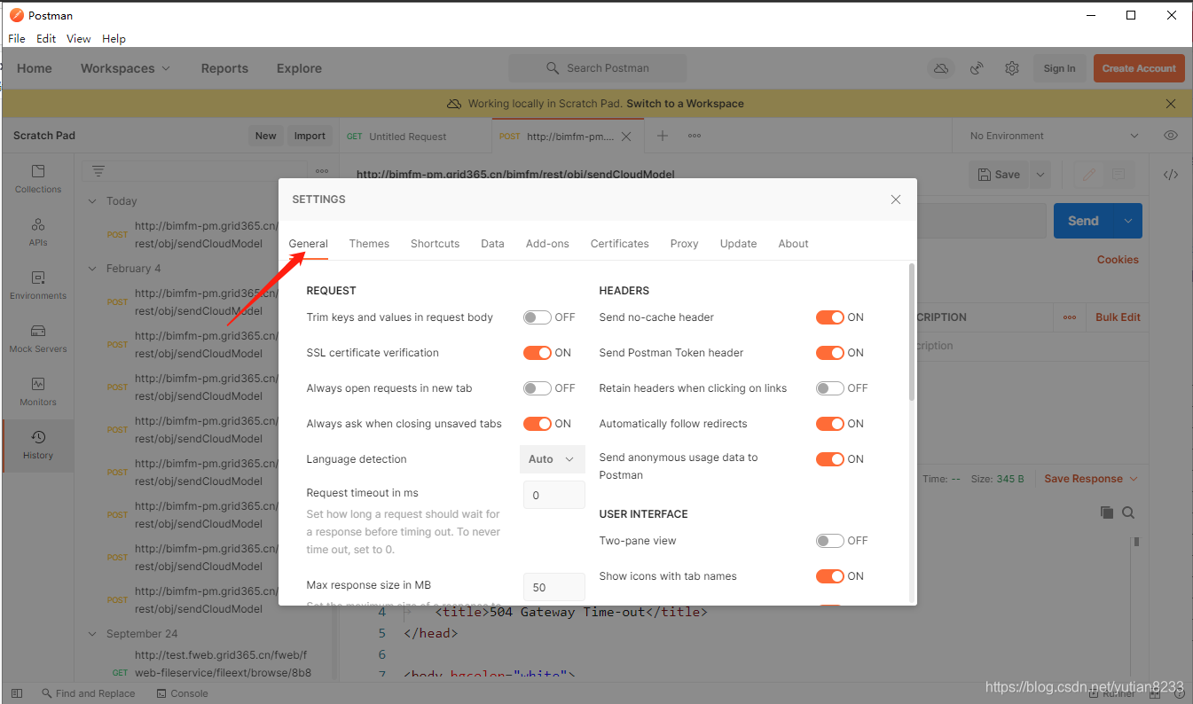Image resolution: width=1193 pixels, height=704 pixels.
Task: Switch to the Certificates settings tab
Action: tap(620, 244)
